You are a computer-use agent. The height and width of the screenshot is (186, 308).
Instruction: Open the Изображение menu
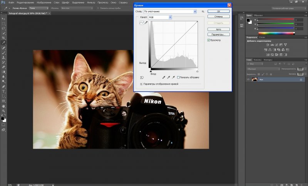(x=44, y=3)
